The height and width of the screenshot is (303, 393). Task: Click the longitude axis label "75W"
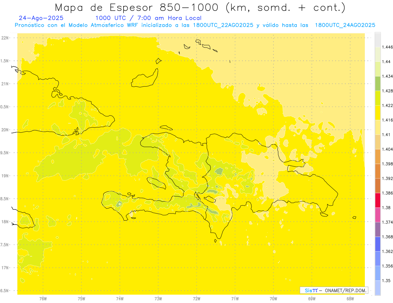coord(82,299)
